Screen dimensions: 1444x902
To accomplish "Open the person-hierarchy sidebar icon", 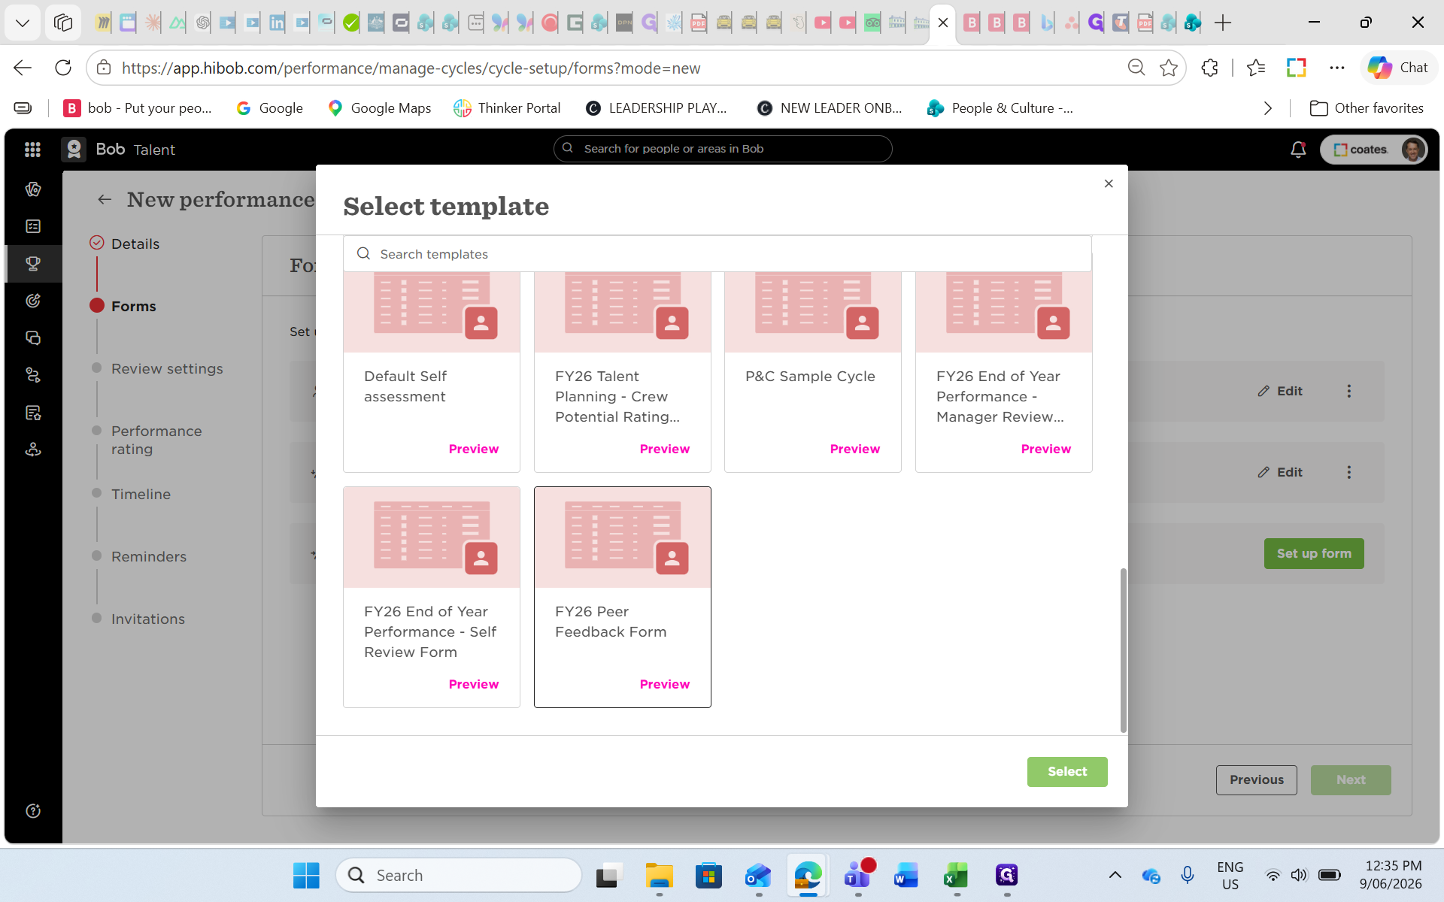I will [x=33, y=449].
